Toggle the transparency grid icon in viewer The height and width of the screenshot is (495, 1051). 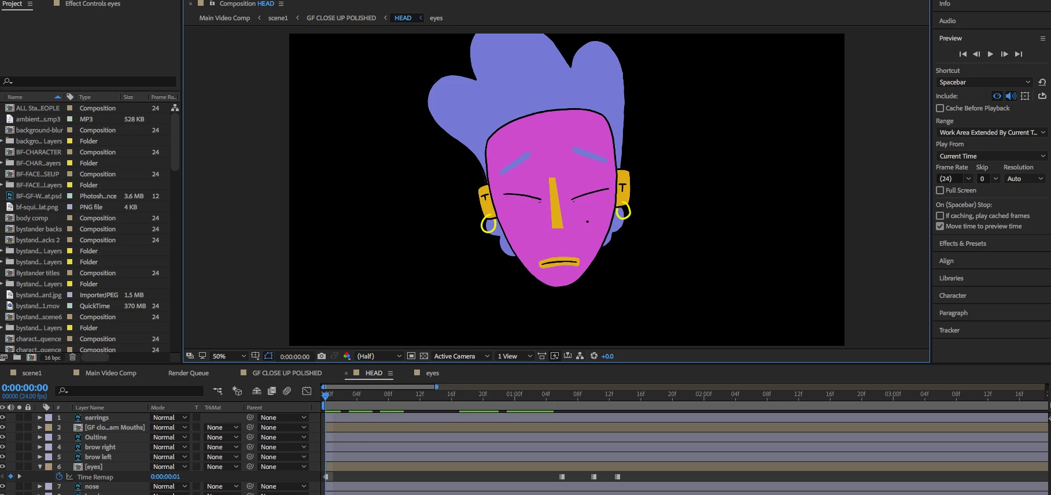(x=424, y=356)
